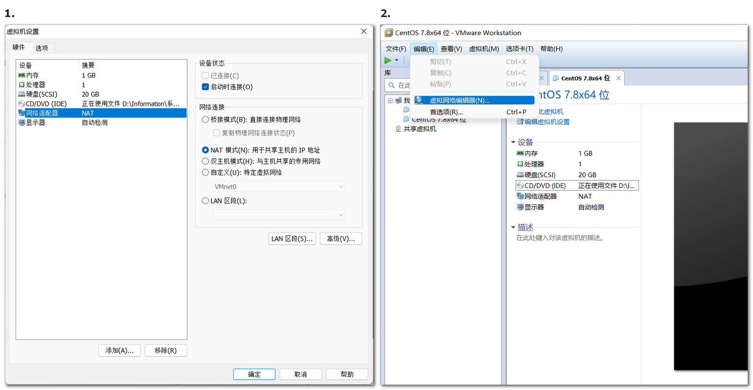Open the dropdown arrow beside the play button
753x390 pixels.
[x=397, y=60]
